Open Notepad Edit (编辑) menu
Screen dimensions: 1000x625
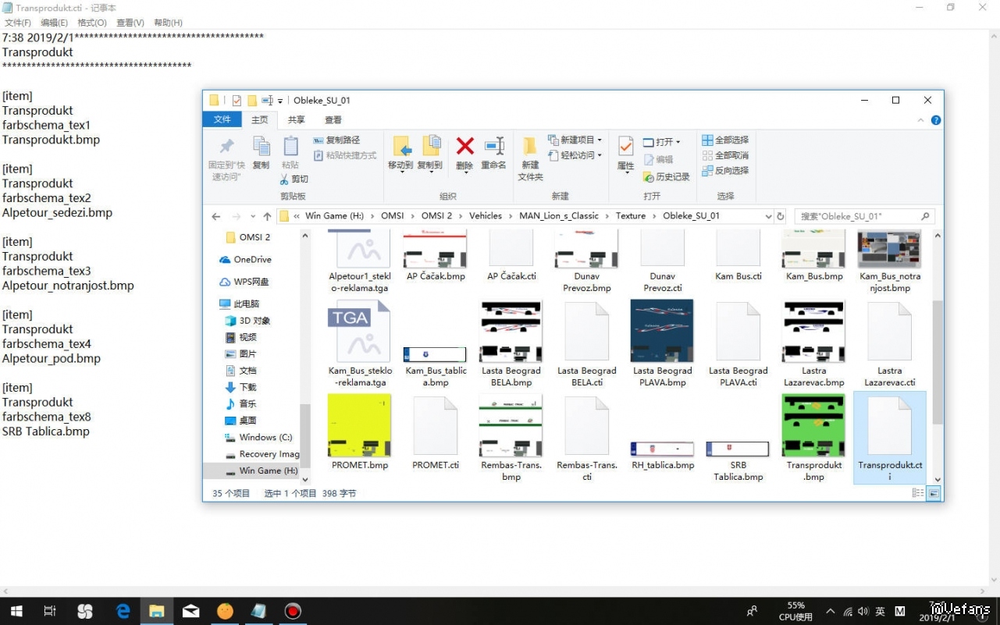(54, 23)
